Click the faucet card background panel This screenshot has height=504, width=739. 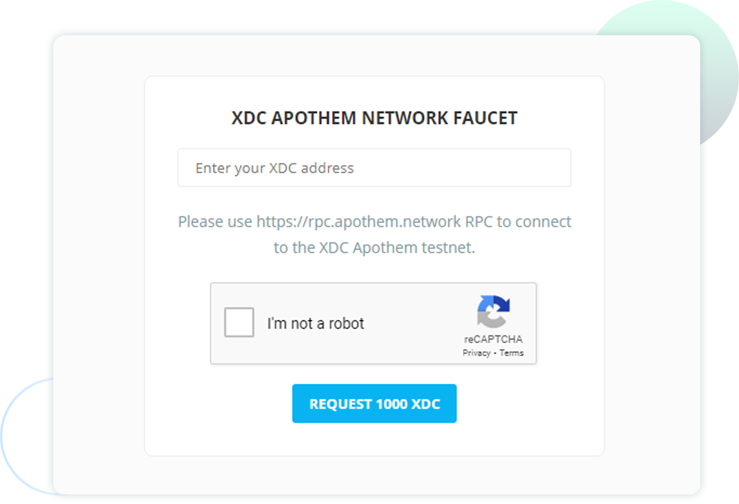tap(374, 442)
